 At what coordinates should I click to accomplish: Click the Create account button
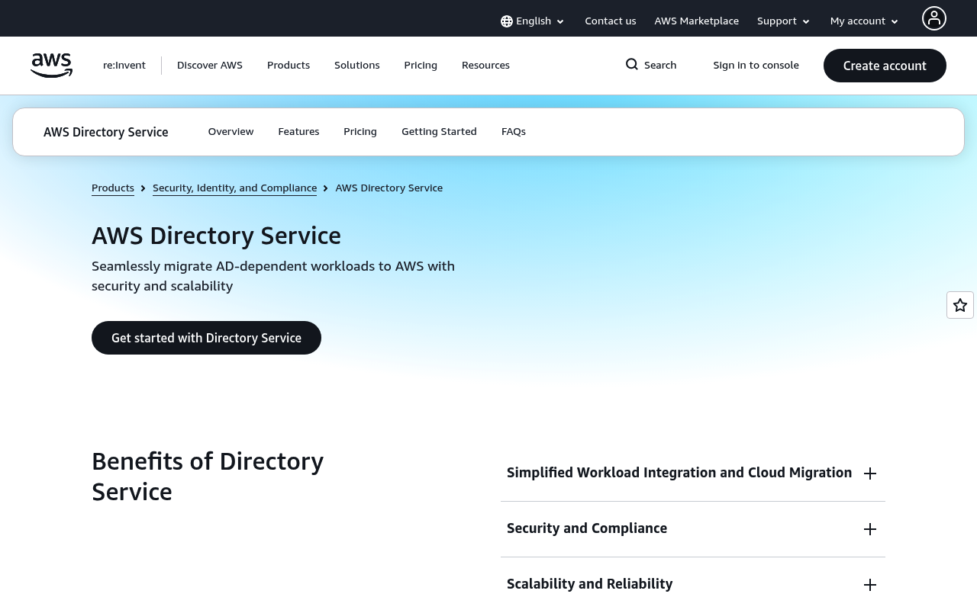coord(885,66)
